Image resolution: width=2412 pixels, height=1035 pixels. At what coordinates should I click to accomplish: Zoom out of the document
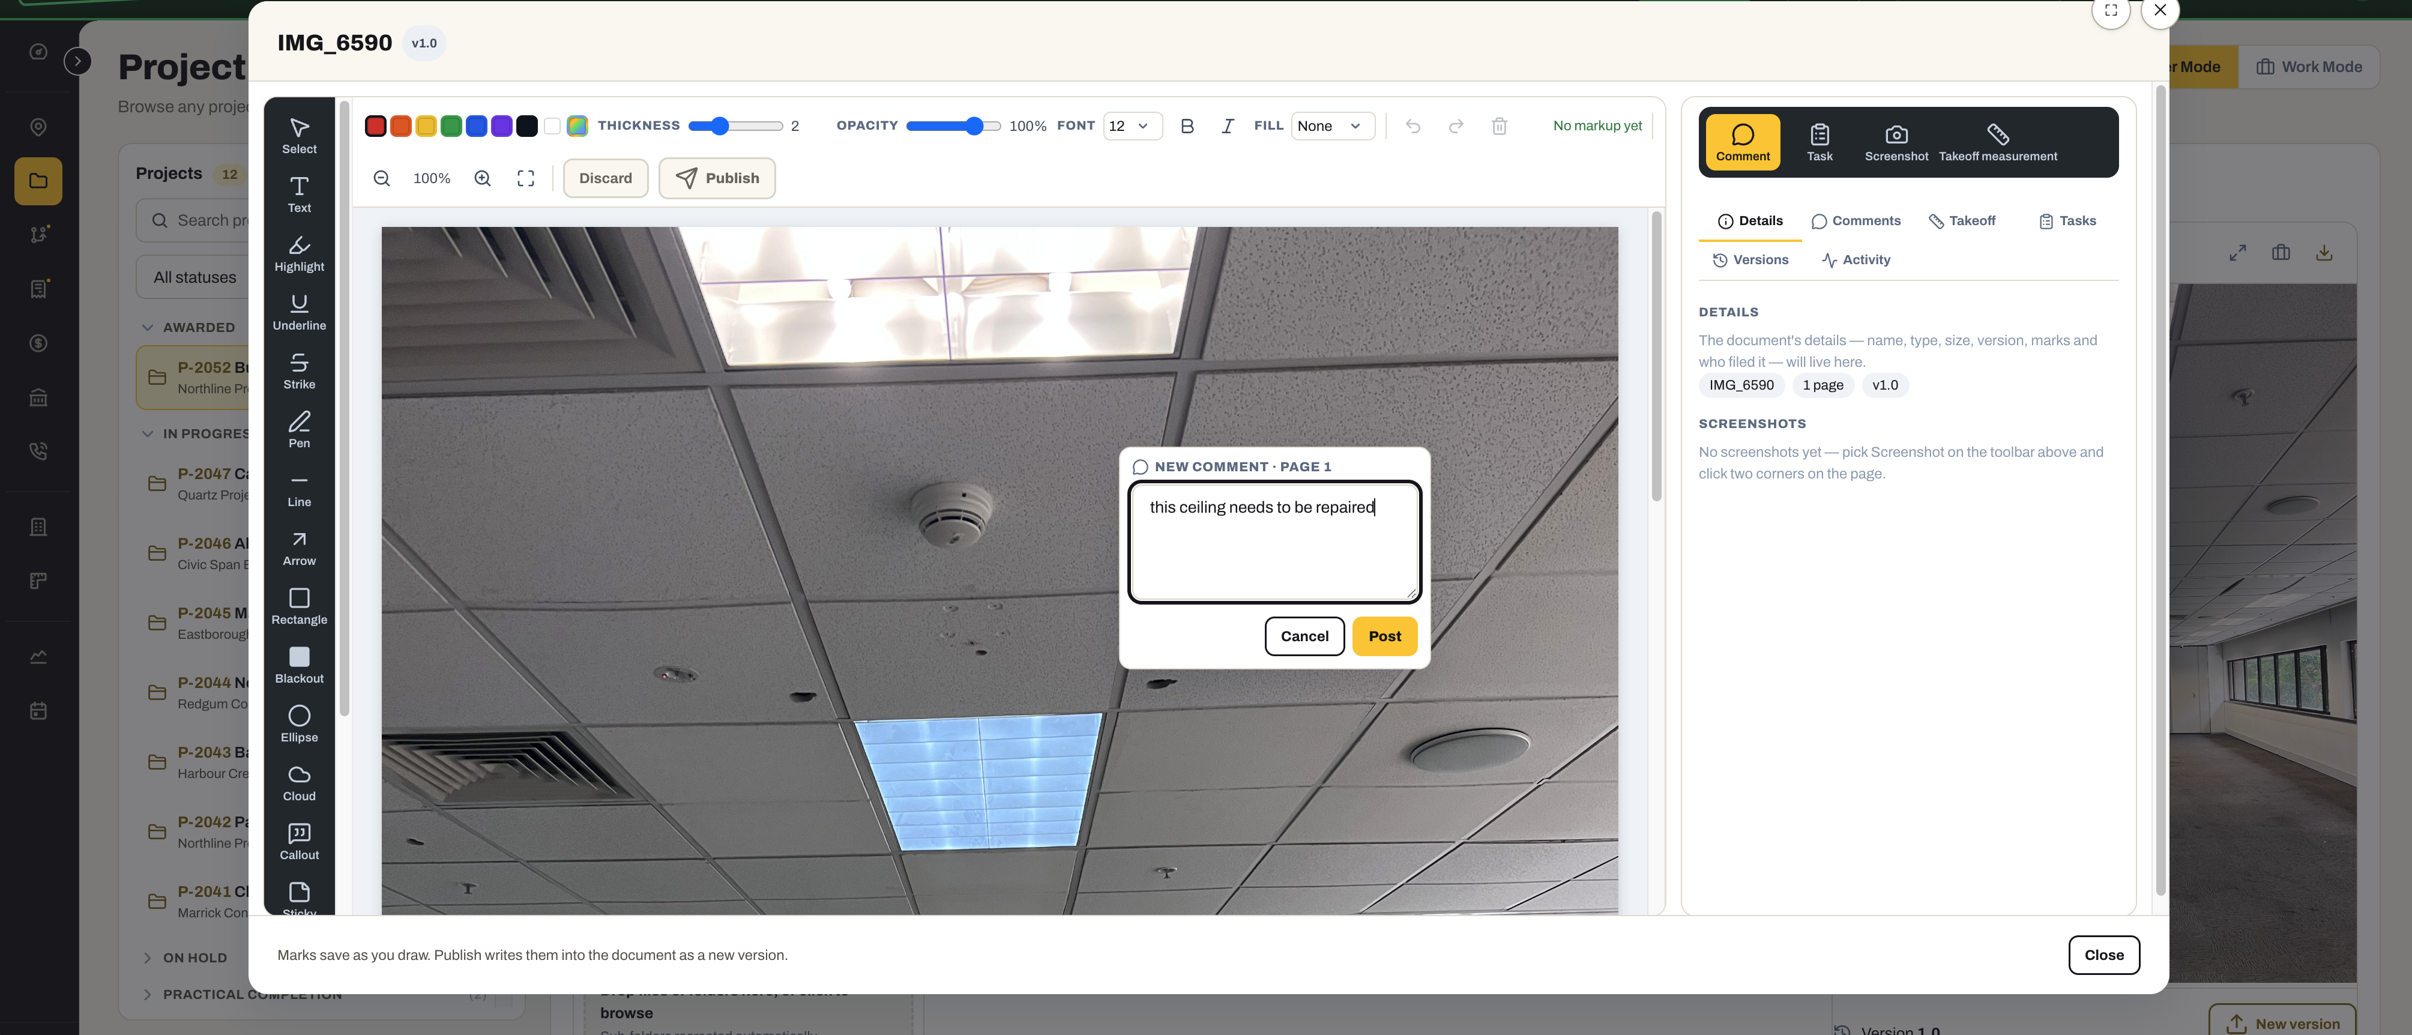point(382,178)
